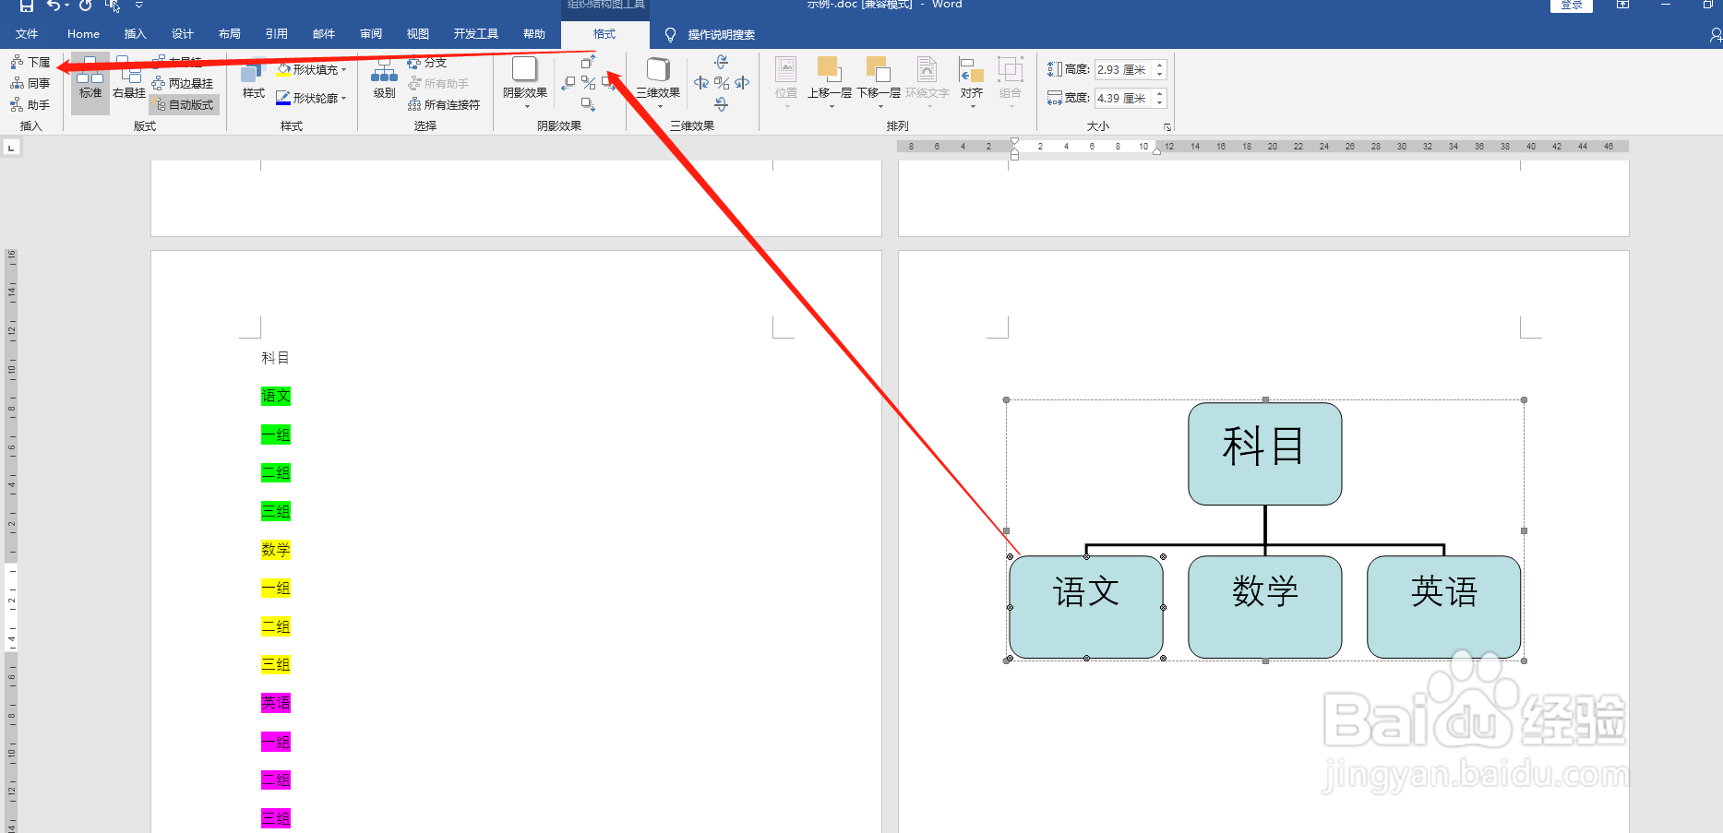Tilt 3D effect down
1723x833 pixels.
click(x=722, y=104)
